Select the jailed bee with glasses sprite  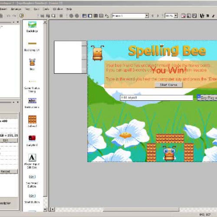click(169, 154)
